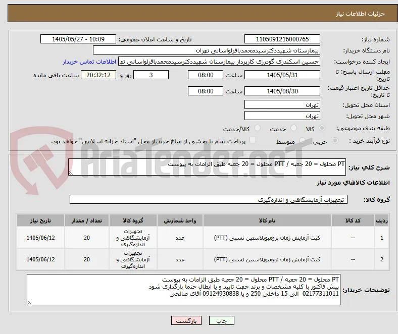Click the تعداد / مقدار column header
The height and width of the screenshot is (334, 398).
[x=87, y=220]
